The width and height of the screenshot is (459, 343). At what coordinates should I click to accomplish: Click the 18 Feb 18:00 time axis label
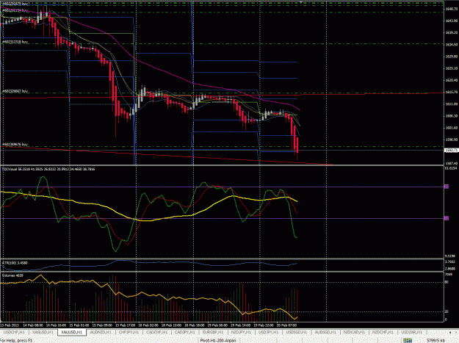[194, 325]
